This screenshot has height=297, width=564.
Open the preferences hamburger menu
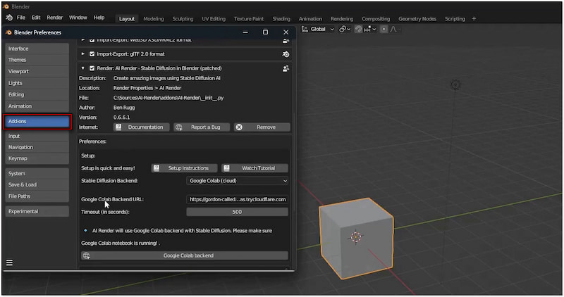click(x=10, y=263)
